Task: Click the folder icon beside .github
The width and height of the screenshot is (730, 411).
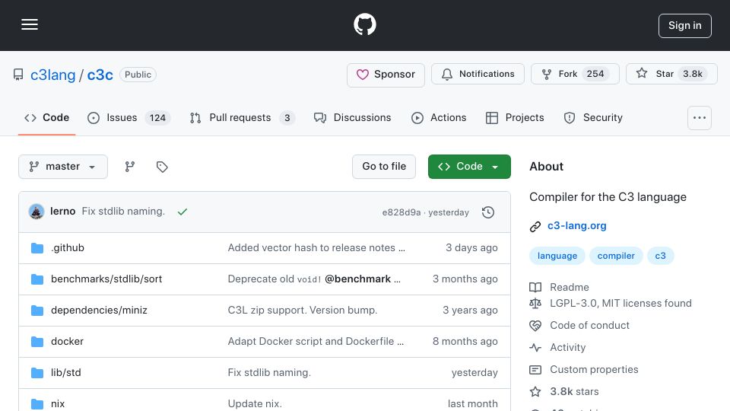Action: (36, 248)
